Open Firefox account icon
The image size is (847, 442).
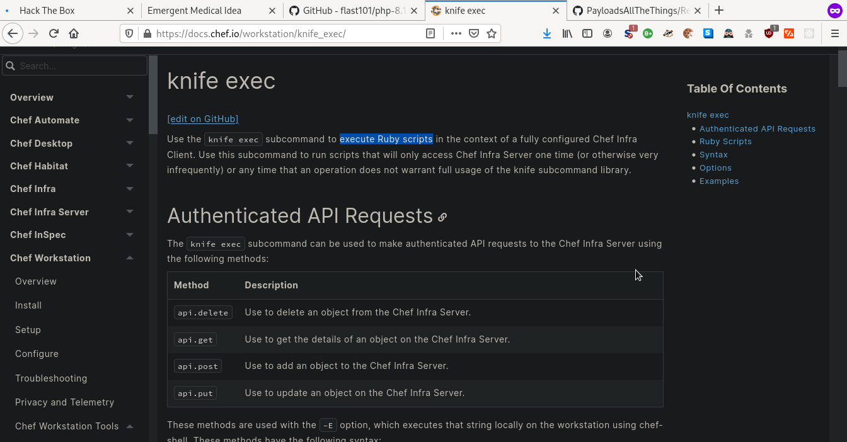608,33
